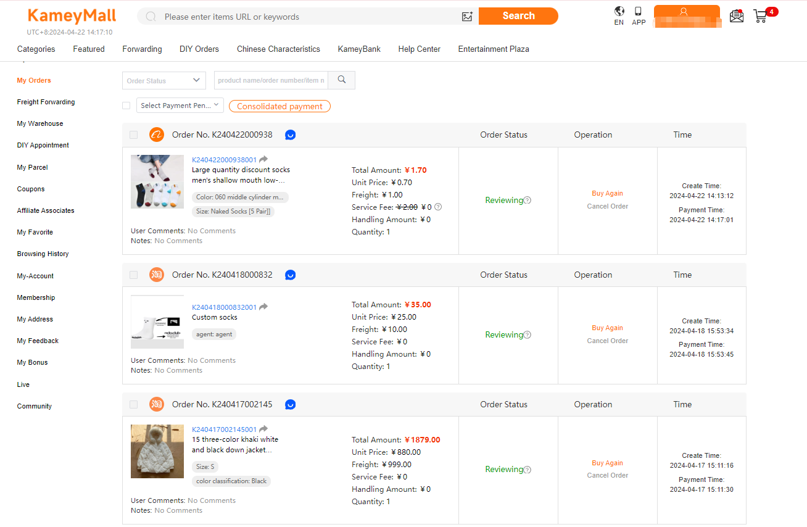Open chat icon for order K240418000832

point(291,275)
